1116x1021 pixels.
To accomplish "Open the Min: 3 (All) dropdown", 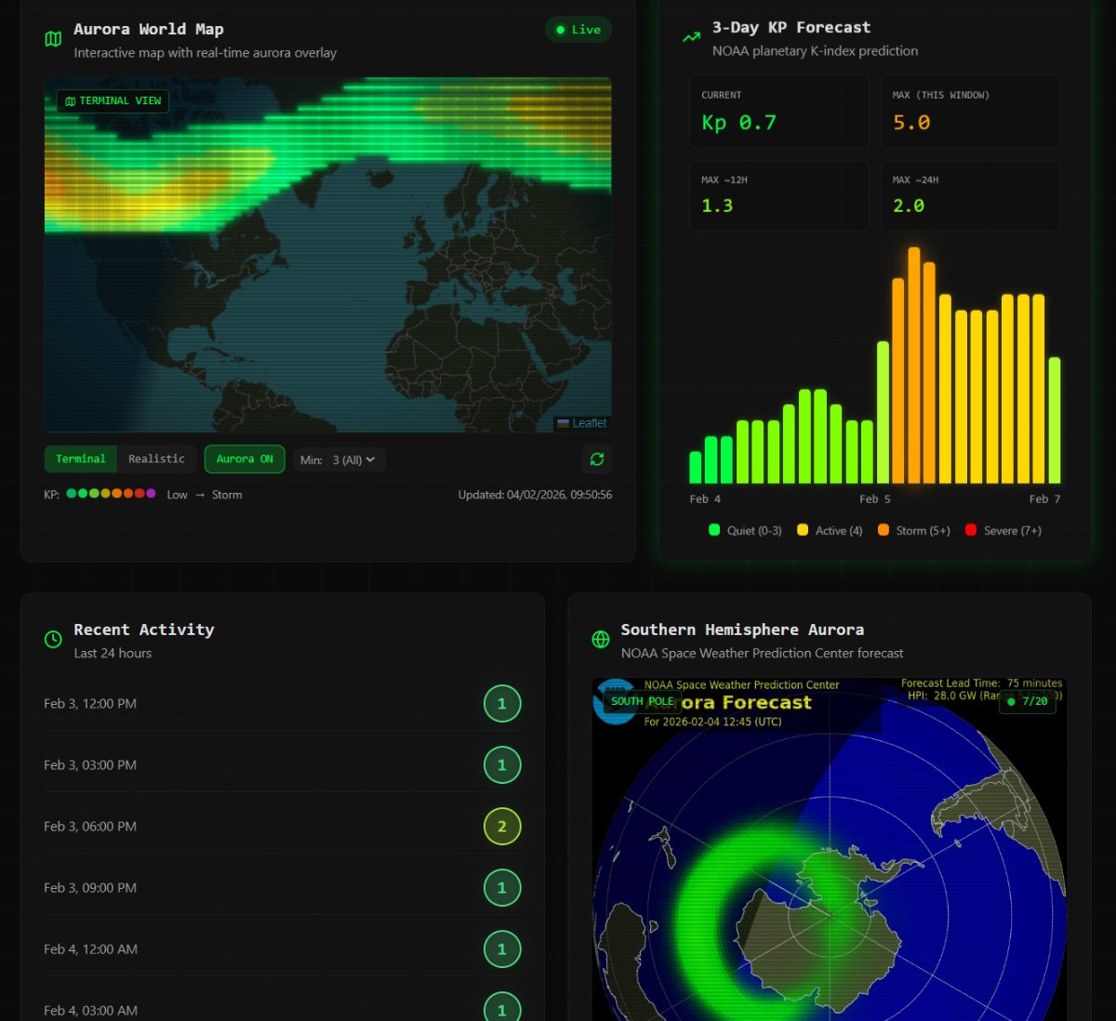I will pos(339,460).
